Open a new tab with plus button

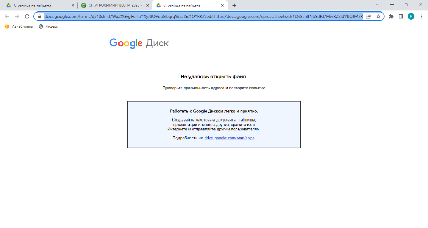(x=234, y=5)
